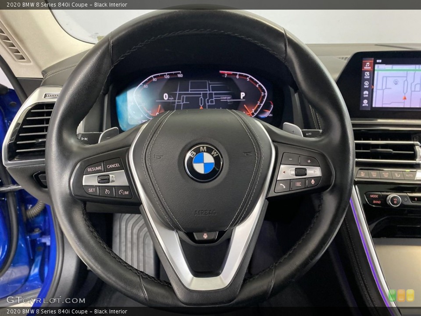Open NAV on the iDrive sidebar
The height and width of the screenshot is (316, 421).
366,85
